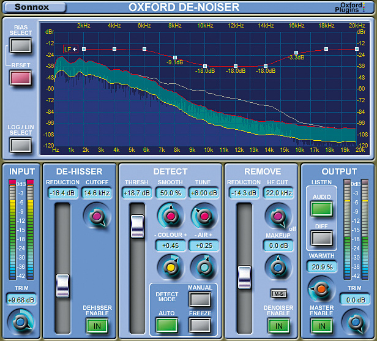Click the HF Cut knob

click(278, 216)
